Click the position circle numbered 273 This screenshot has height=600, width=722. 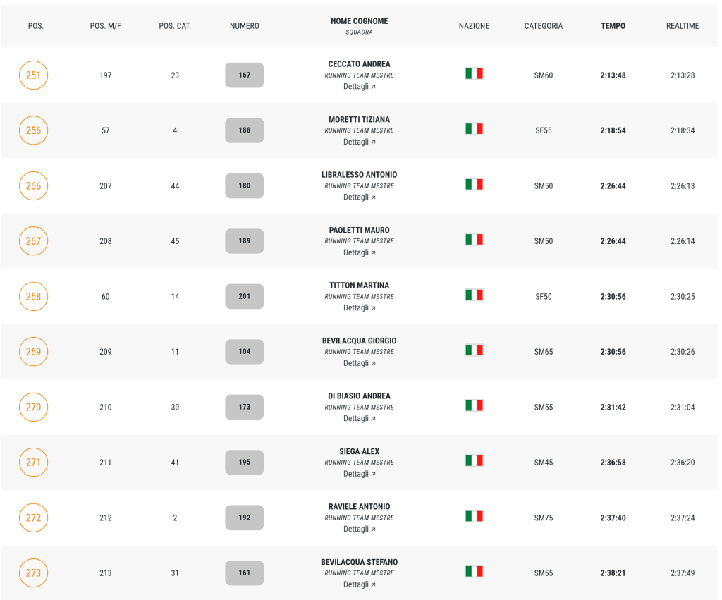(34, 573)
